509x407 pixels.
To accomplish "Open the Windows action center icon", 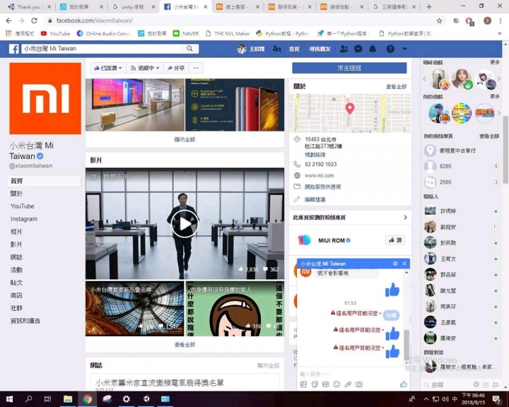I will [x=496, y=399].
